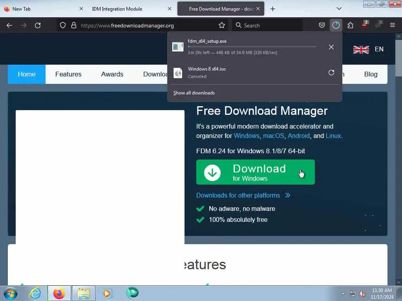
Task: Show hidden system tray icons arrow
Action: coord(343,294)
